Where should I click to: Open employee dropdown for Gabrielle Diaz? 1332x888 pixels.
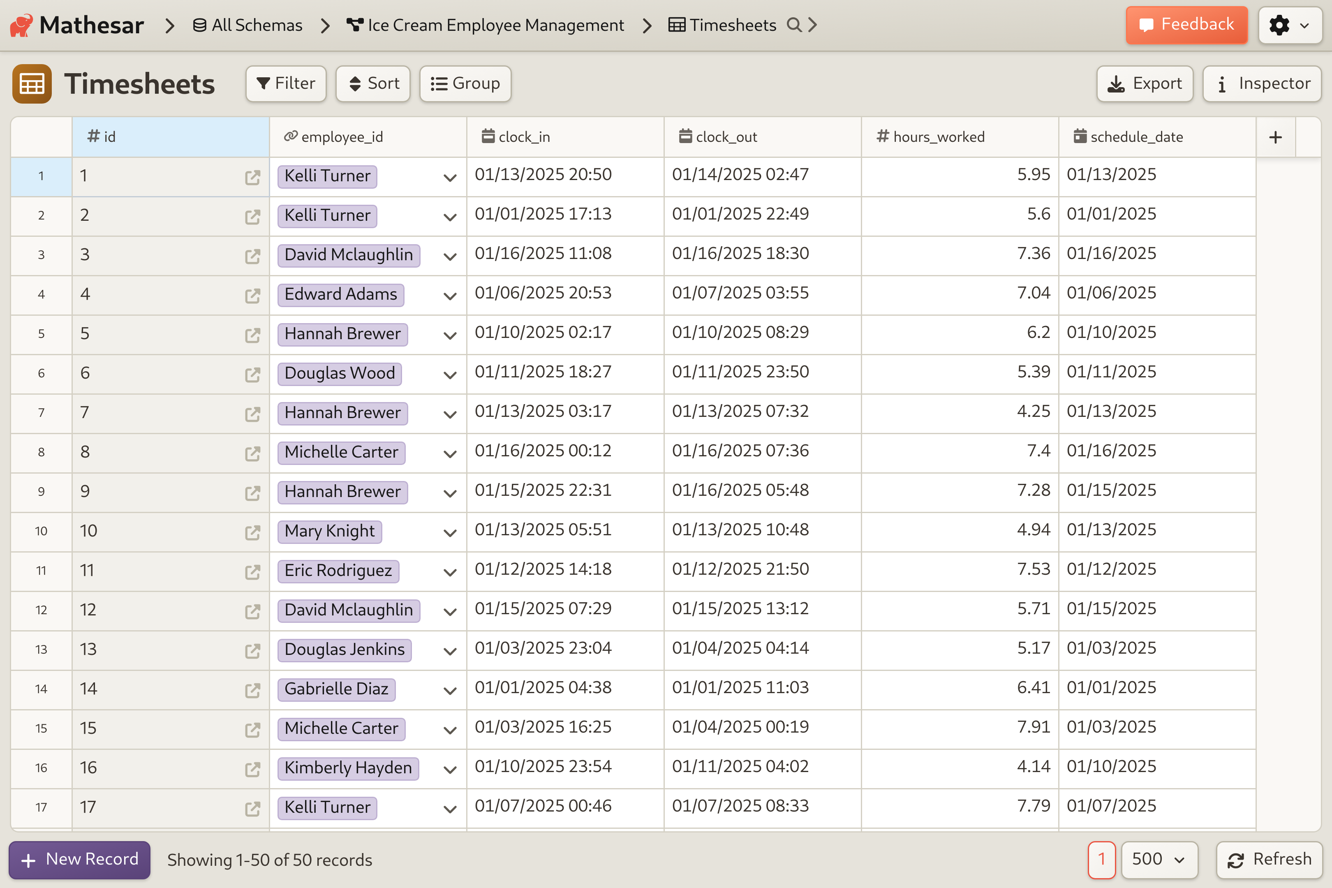coord(450,691)
